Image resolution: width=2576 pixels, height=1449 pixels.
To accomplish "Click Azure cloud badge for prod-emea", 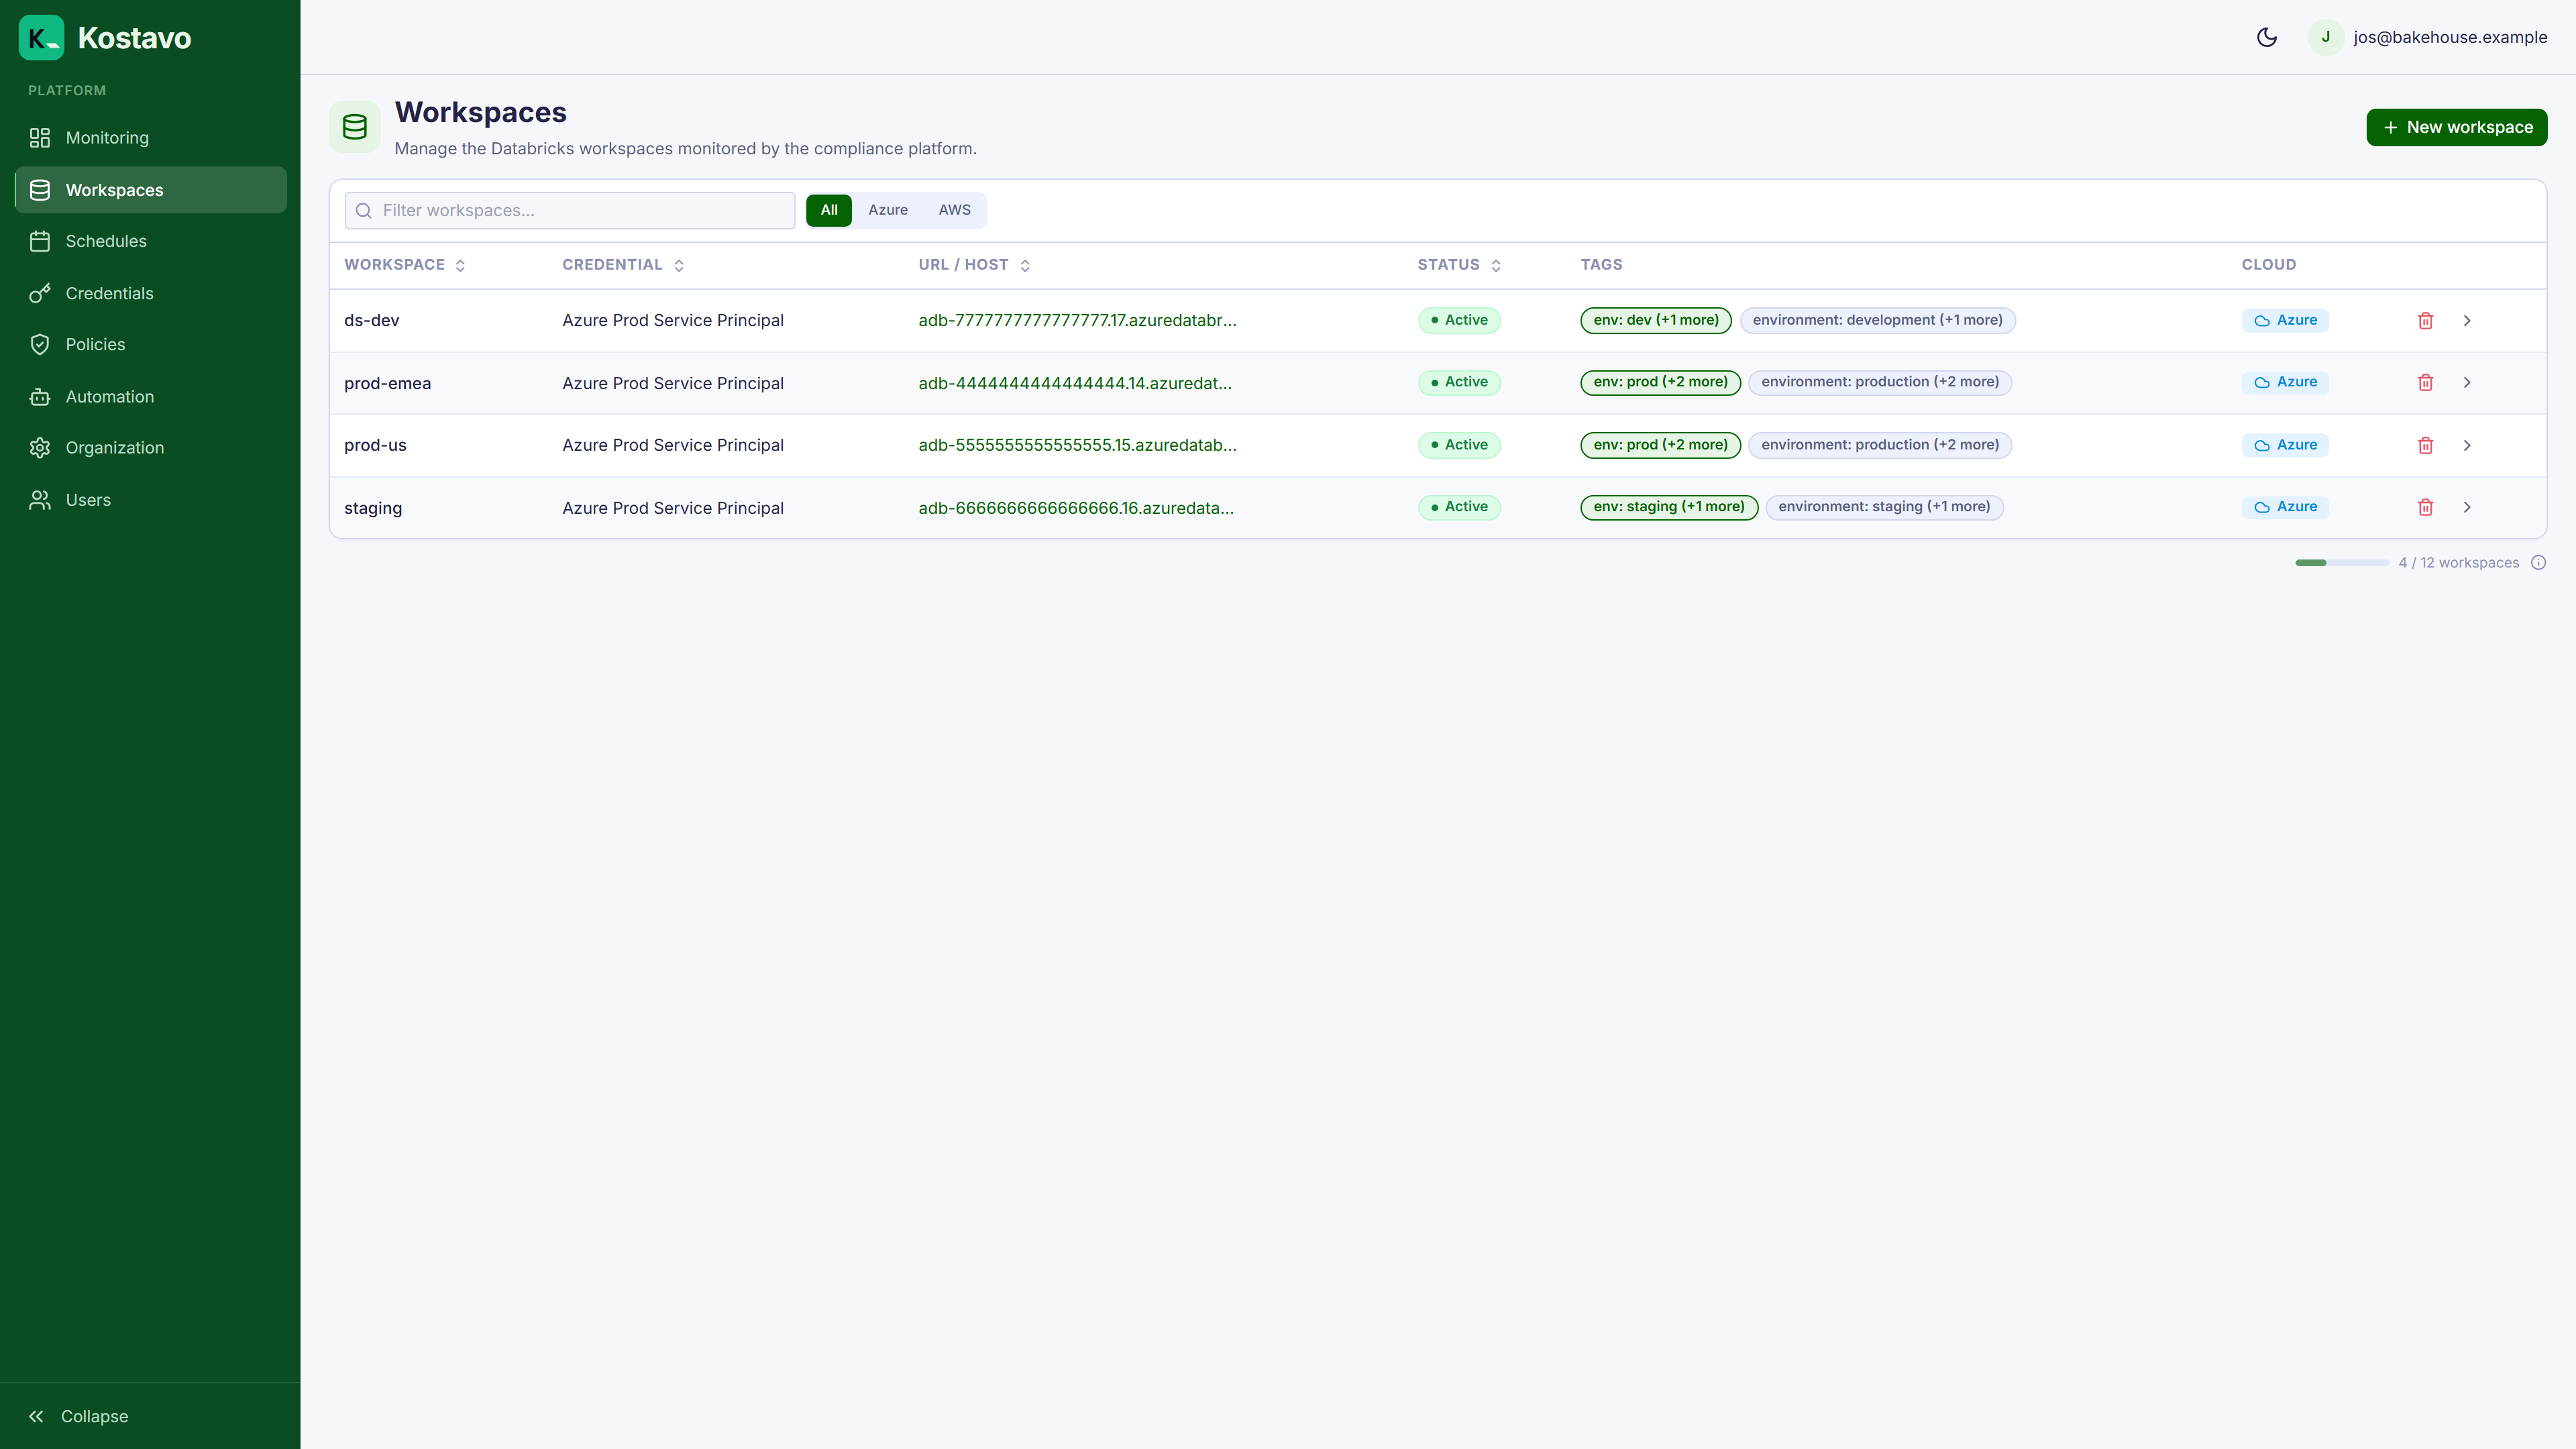I will tap(2285, 382).
